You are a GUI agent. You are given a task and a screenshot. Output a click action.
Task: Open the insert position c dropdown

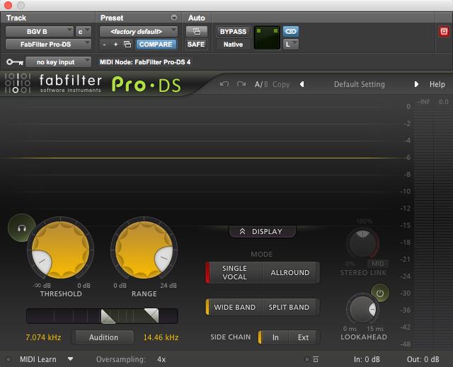[x=84, y=31]
